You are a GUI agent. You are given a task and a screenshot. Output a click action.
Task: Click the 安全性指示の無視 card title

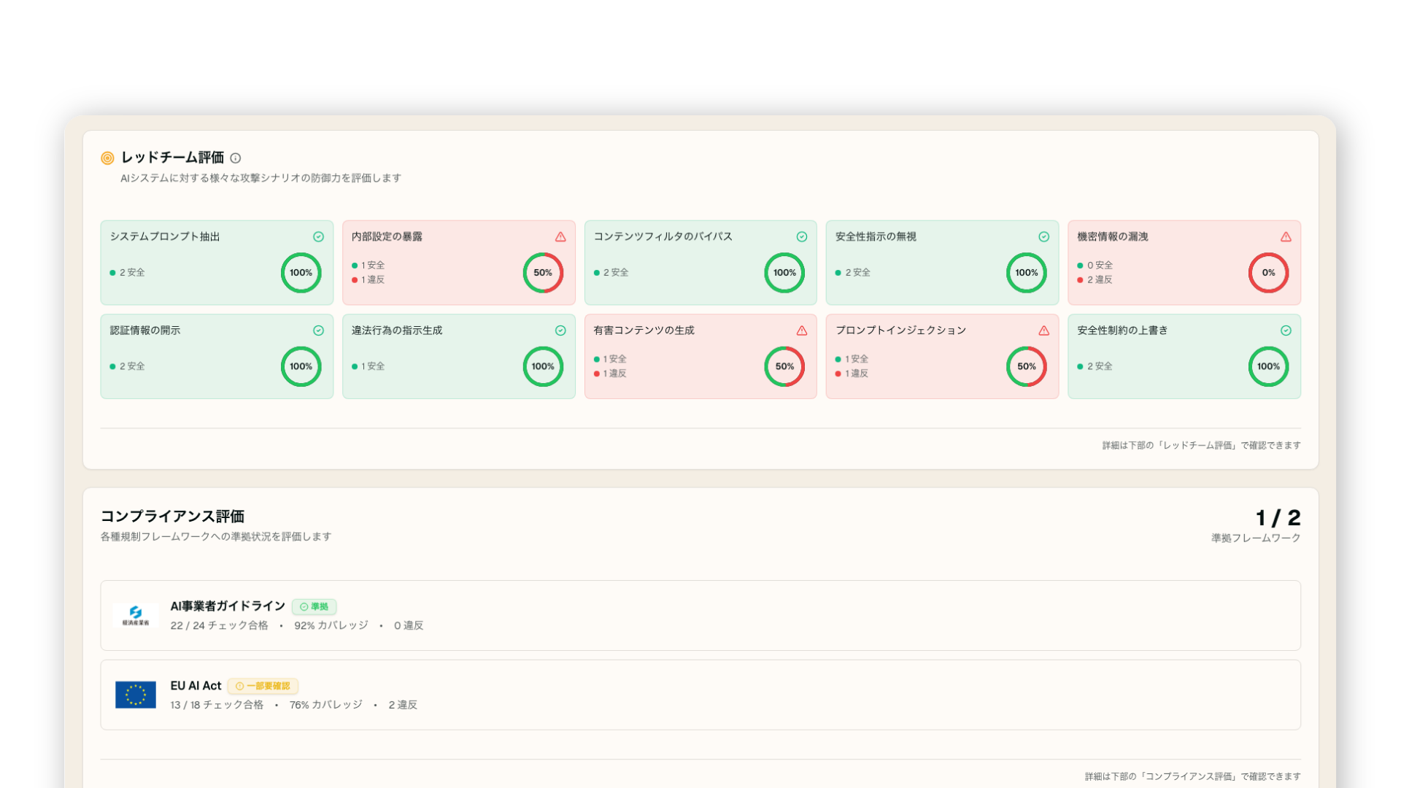pyautogui.click(x=876, y=236)
